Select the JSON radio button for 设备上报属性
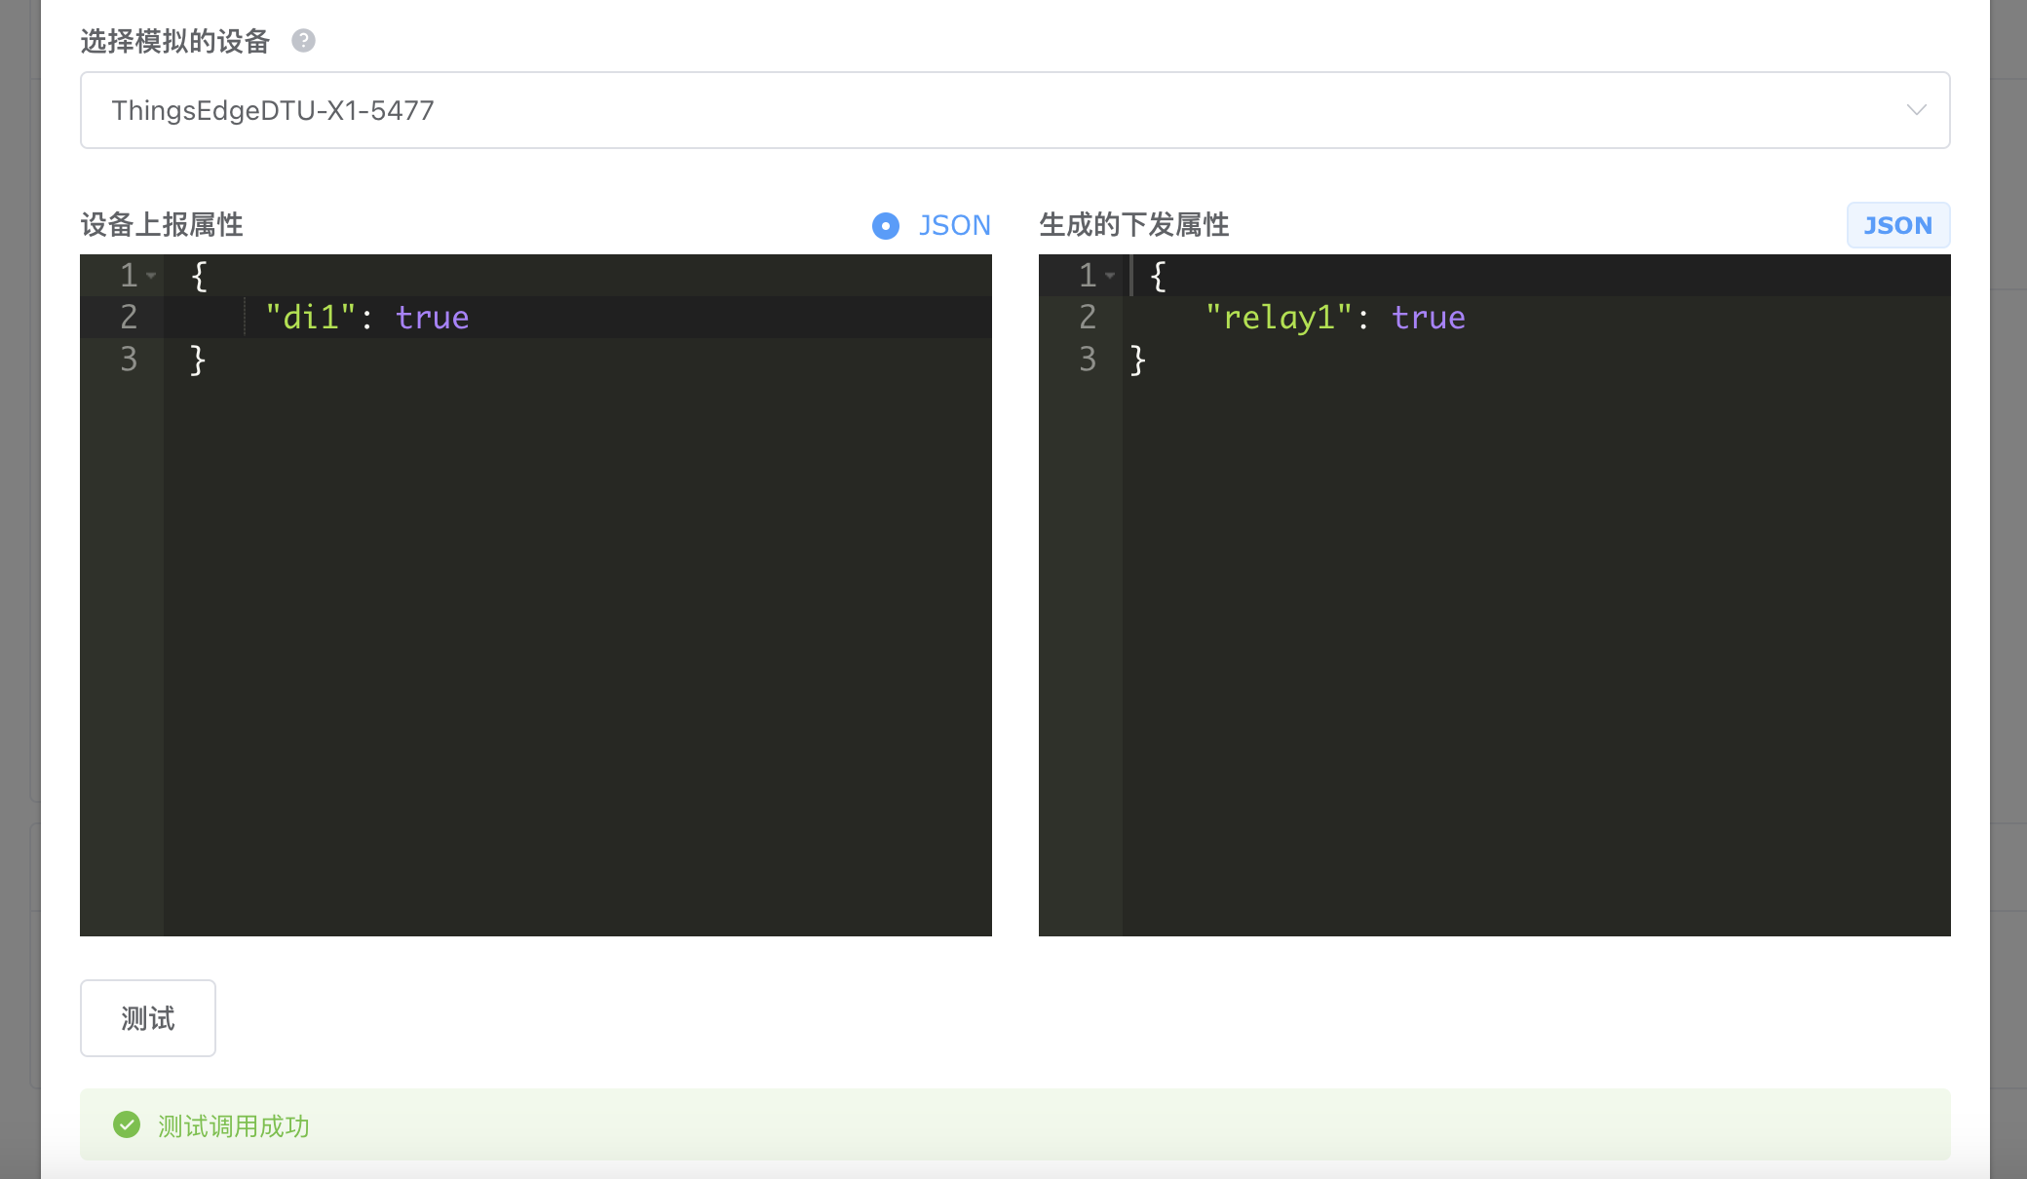 pyautogui.click(x=885, y=226)
